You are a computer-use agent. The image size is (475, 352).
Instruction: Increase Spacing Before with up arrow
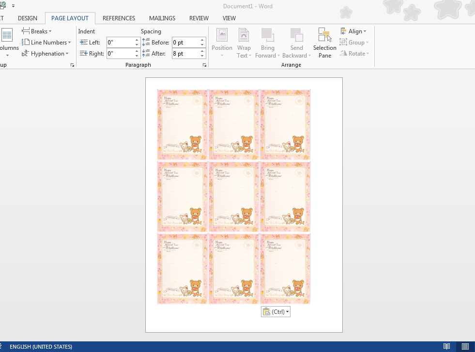pos(202,40)
